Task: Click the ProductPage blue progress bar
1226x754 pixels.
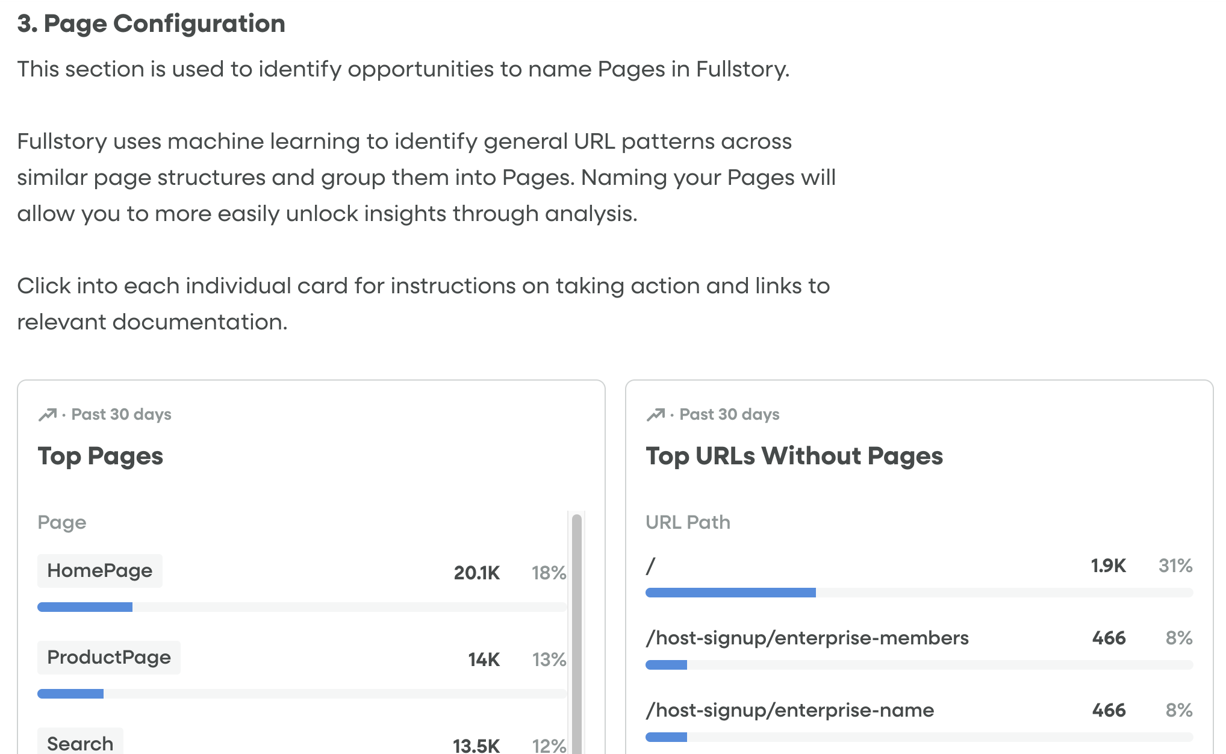Action: pos(70,694)
